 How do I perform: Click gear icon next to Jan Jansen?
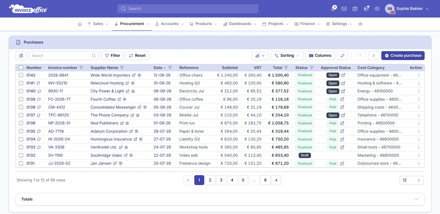pos(121,163)
